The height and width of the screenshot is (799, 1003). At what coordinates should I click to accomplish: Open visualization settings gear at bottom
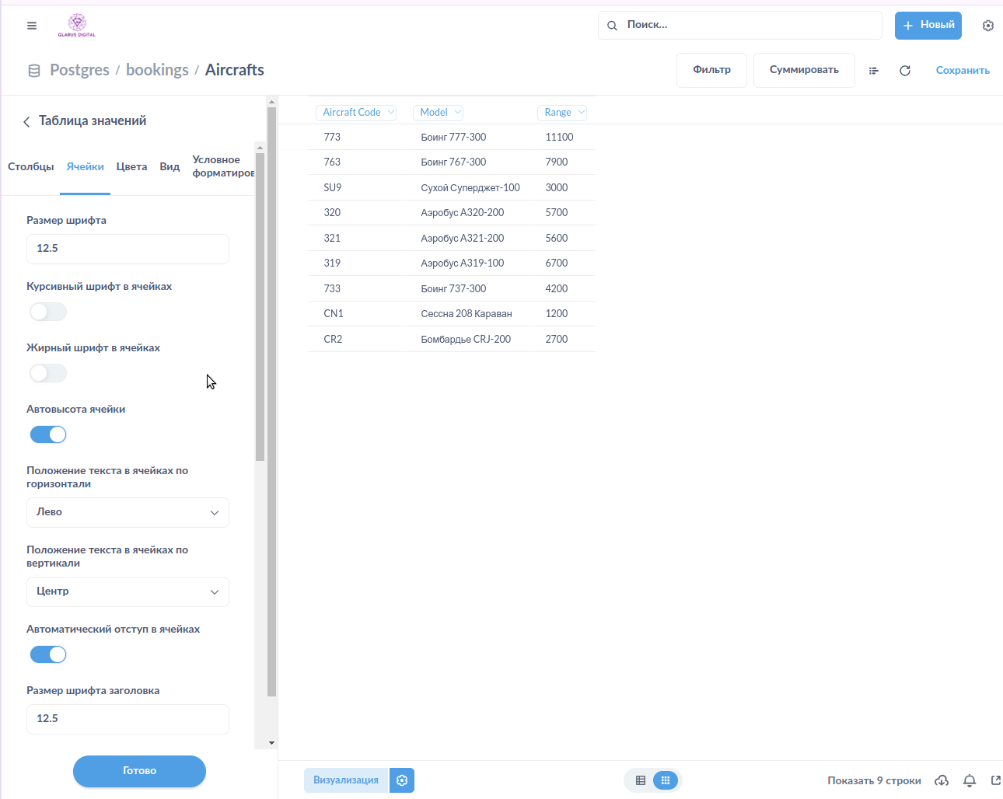[402, 780]
